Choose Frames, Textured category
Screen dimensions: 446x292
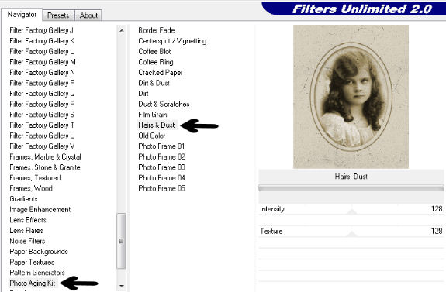pyautogui.click(x=35, y=178)
